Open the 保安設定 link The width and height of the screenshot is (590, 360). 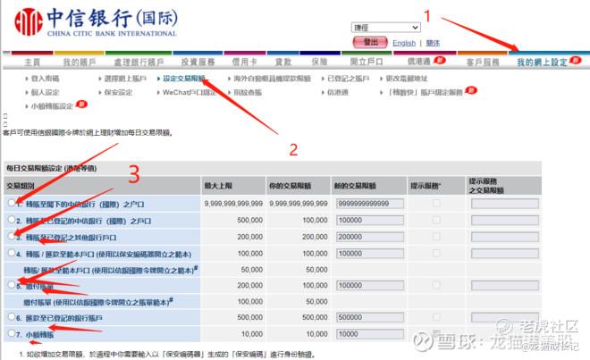pyautogui.click(x=118, y=93)
